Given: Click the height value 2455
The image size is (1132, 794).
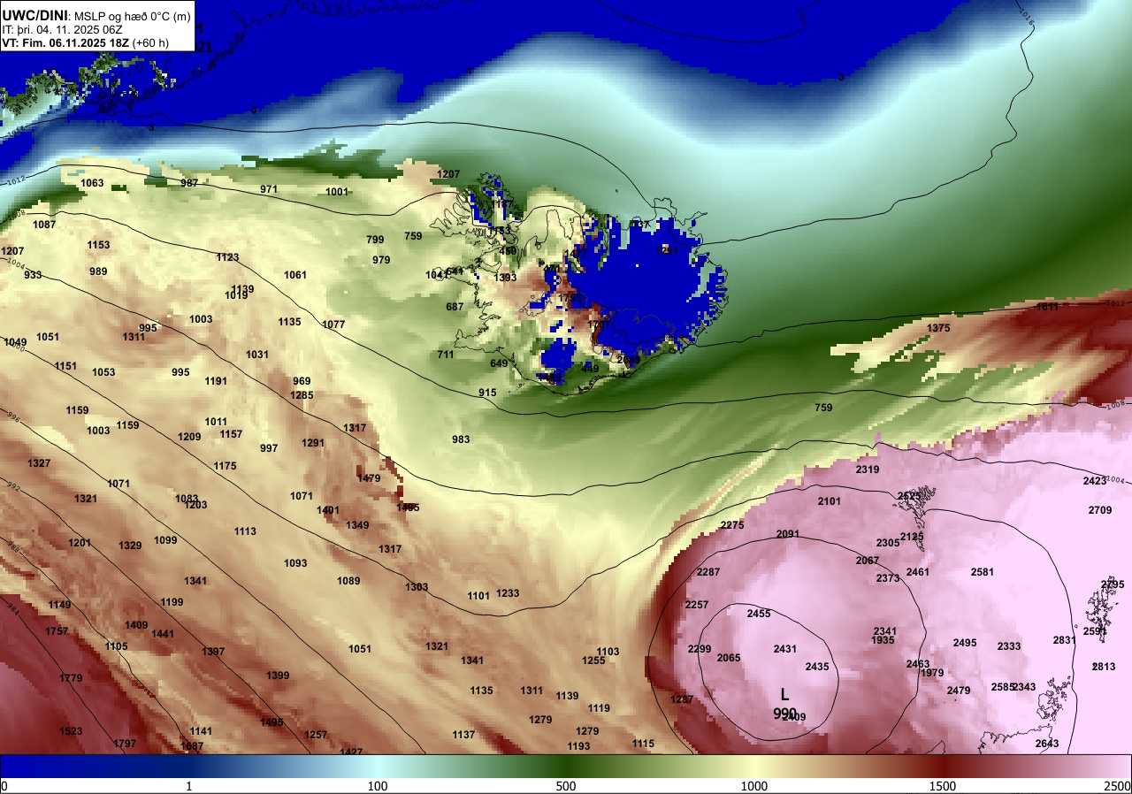Looking at the screenshot, I should click(x=759, y=614).
